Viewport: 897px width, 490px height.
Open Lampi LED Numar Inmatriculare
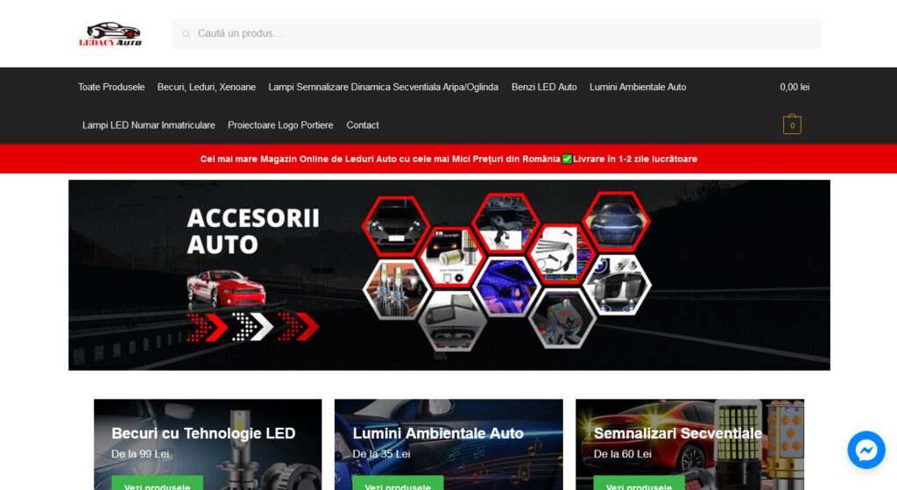tap(149, 125)
